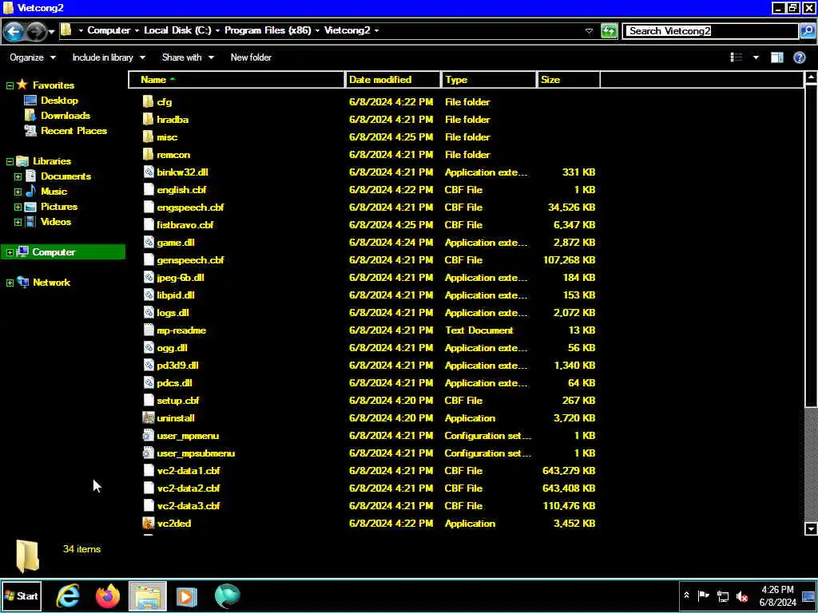Expand the Music library node

click(x=18, y=192)
